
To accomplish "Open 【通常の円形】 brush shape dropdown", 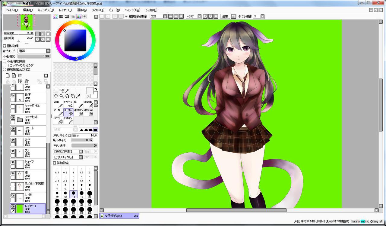I will click(81, 151).
